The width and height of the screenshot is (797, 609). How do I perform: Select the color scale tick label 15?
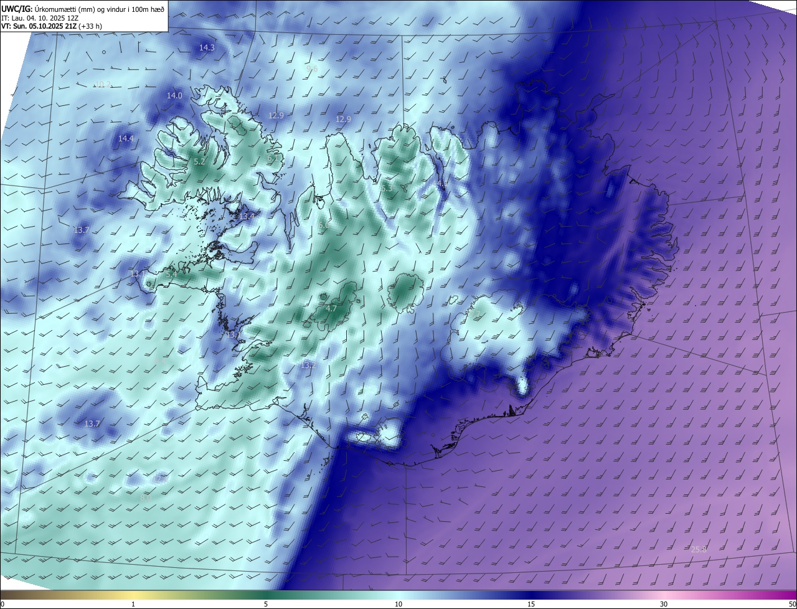531,604
